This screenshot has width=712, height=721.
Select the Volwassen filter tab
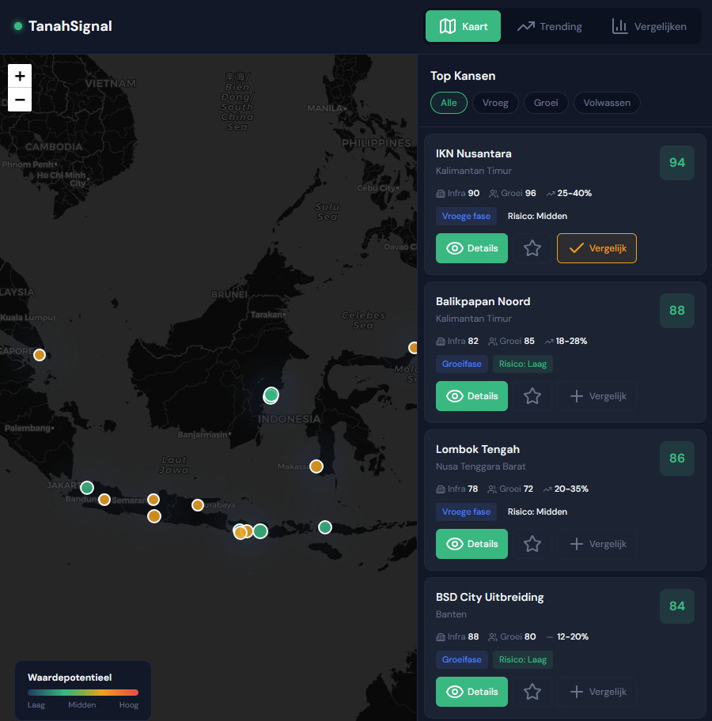click(x=607, y=102)
